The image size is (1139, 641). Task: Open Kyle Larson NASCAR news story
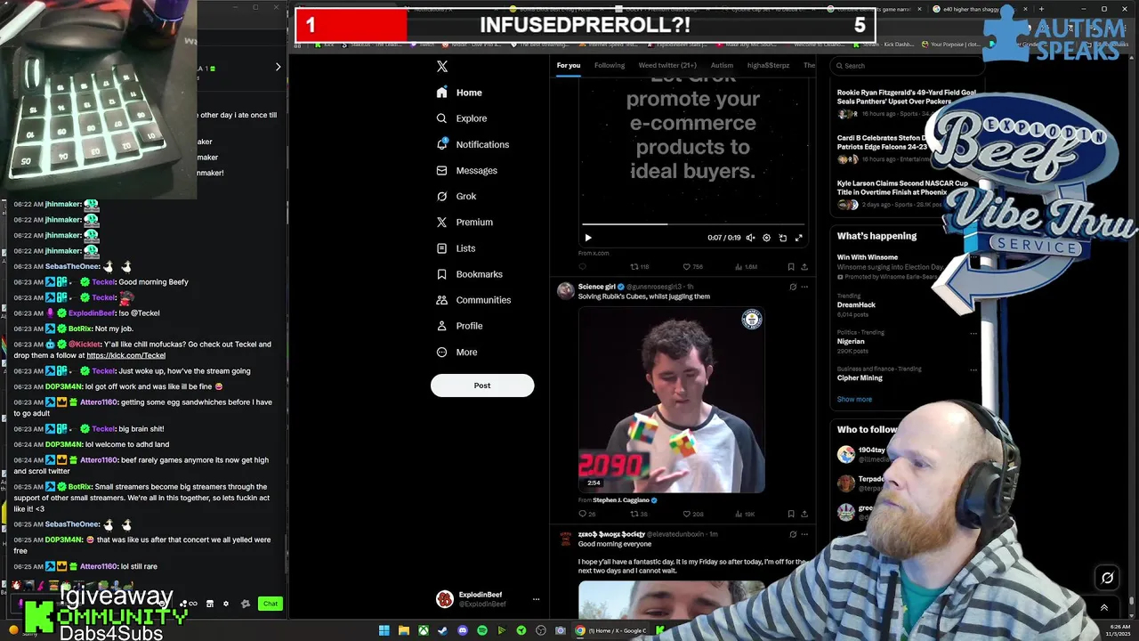coord(902,188)
